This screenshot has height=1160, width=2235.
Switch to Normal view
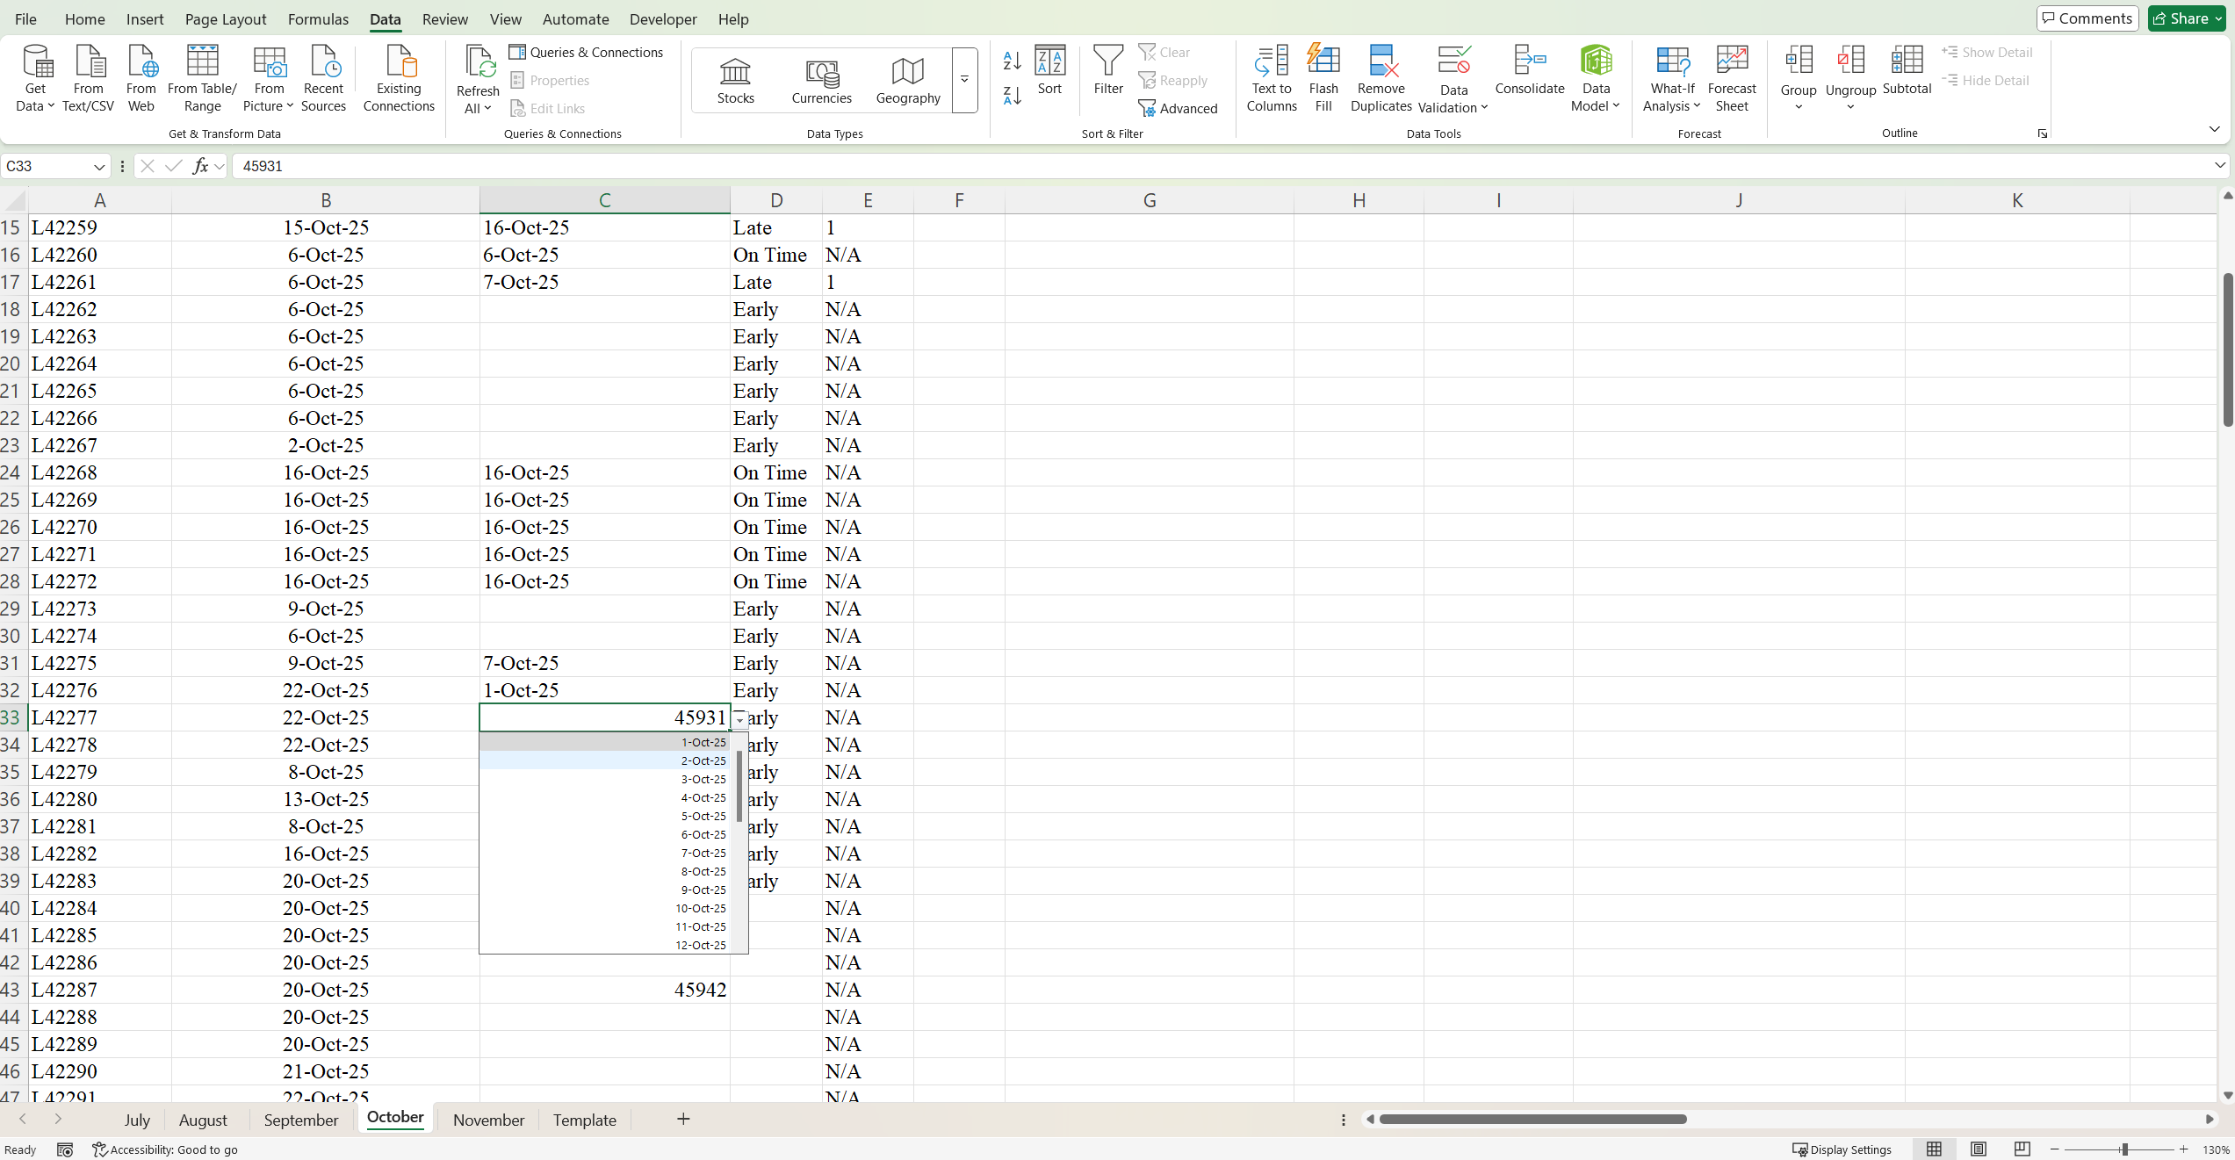pos(1934,1149)
